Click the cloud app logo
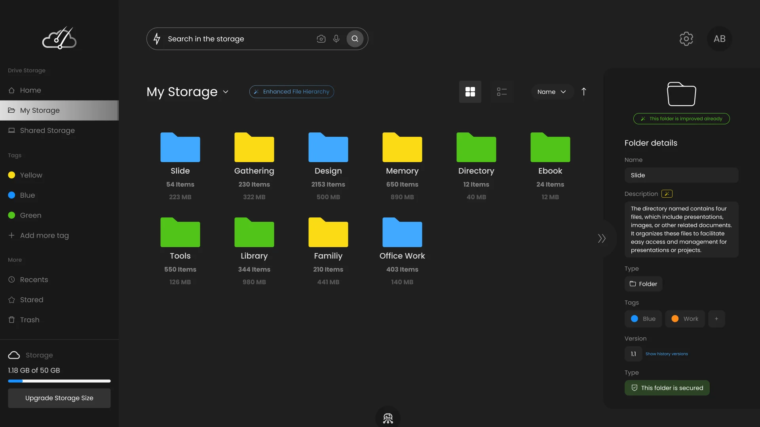Viewport: 760px width, 427px height. click(59, 38)
